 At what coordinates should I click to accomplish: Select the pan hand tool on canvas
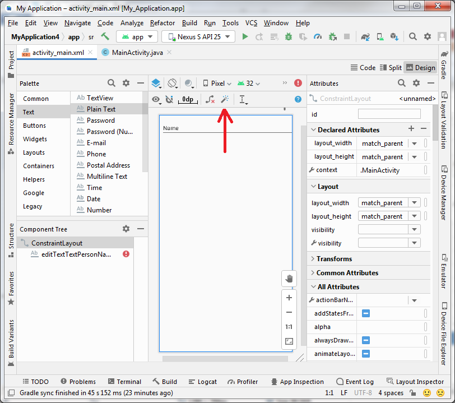click(x=289, y=279)
